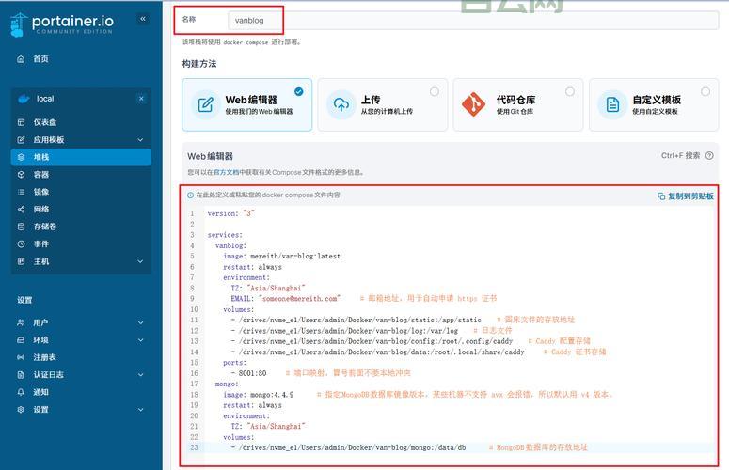Viewport: 729px width, 470px height.
Task: Collapse the sidebar with double-arrow icon
Action: tap(143, 19)
